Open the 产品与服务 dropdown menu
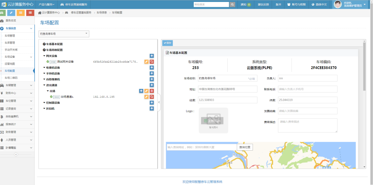The width and height of the screenshot is (373, 185). (x=47, y=5)
